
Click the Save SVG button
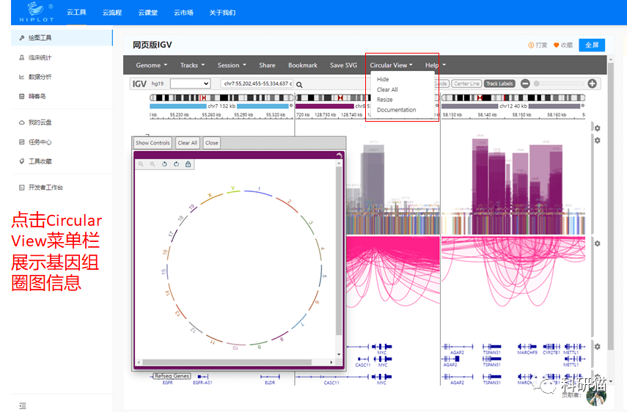(343, 65)
